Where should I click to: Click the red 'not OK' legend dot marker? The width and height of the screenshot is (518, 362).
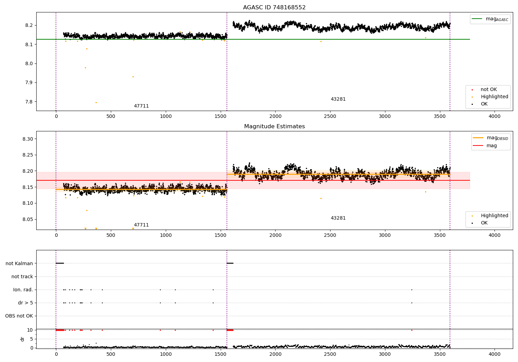point(472,90)
